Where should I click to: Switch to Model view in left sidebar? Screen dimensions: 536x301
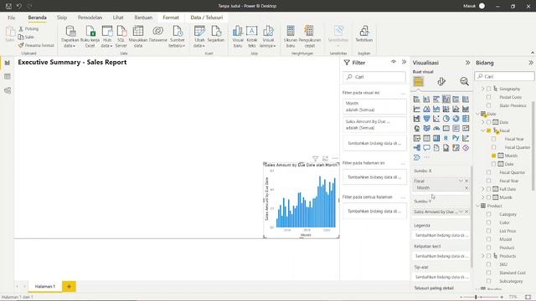pos(8,90)
